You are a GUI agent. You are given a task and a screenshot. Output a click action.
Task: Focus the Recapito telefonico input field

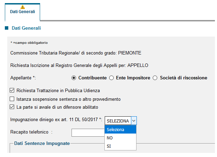[x=88, y=133]
